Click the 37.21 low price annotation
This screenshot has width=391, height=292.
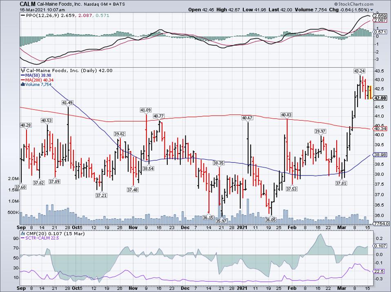(101, 195)
